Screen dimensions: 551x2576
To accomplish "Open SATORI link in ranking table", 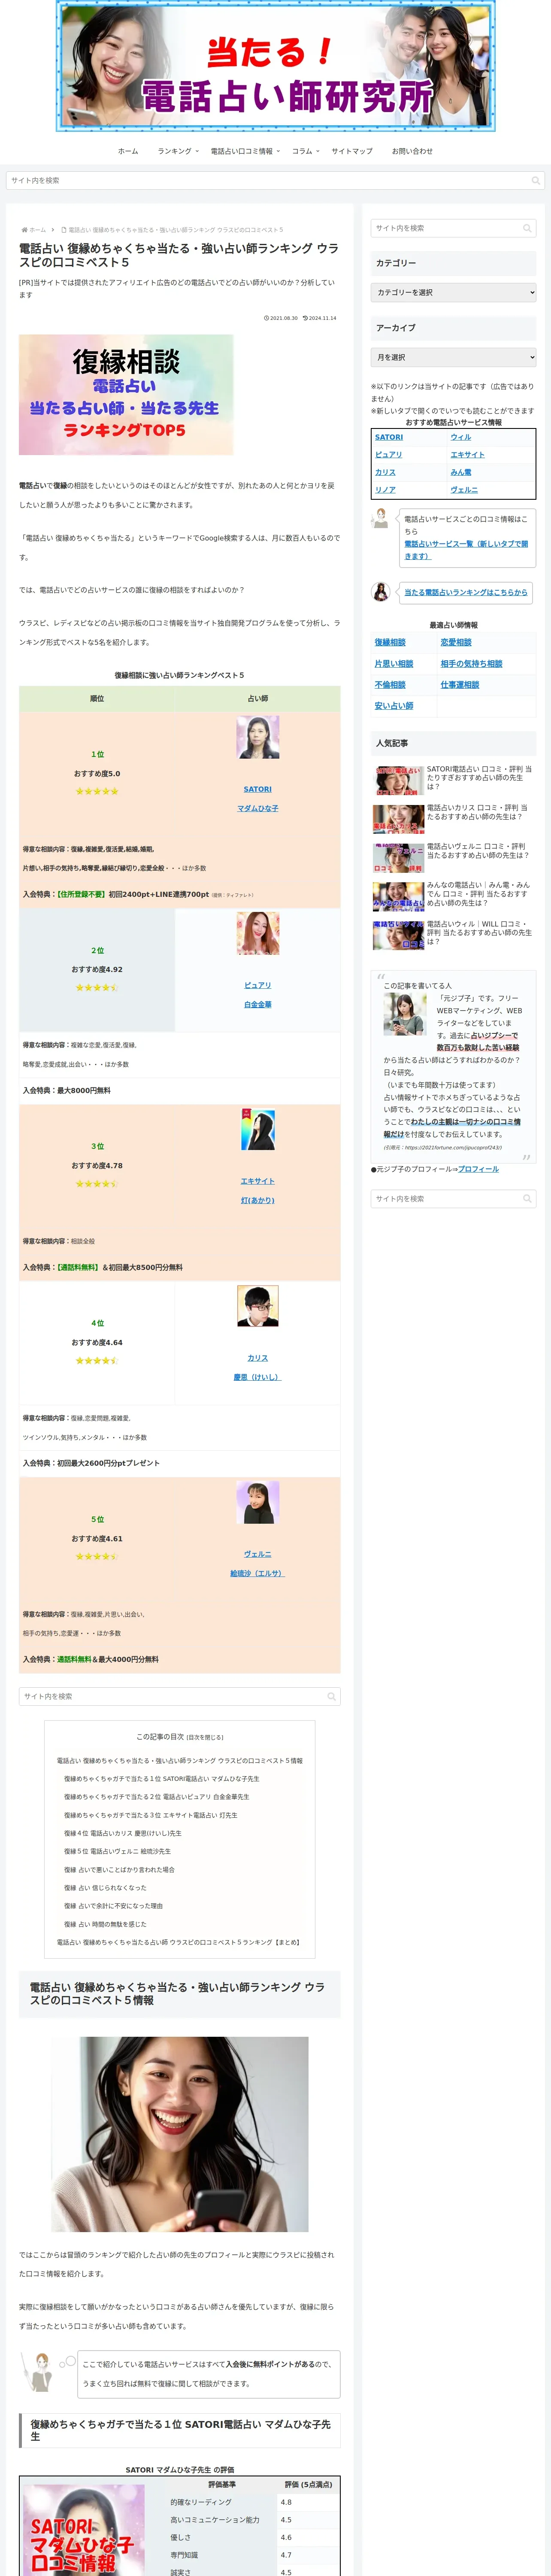I will coord(258,790).
